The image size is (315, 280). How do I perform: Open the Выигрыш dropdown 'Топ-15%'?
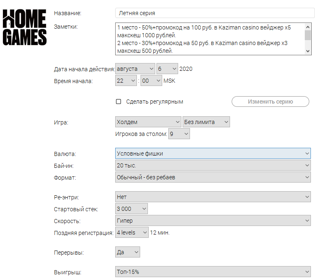point(213,272)
